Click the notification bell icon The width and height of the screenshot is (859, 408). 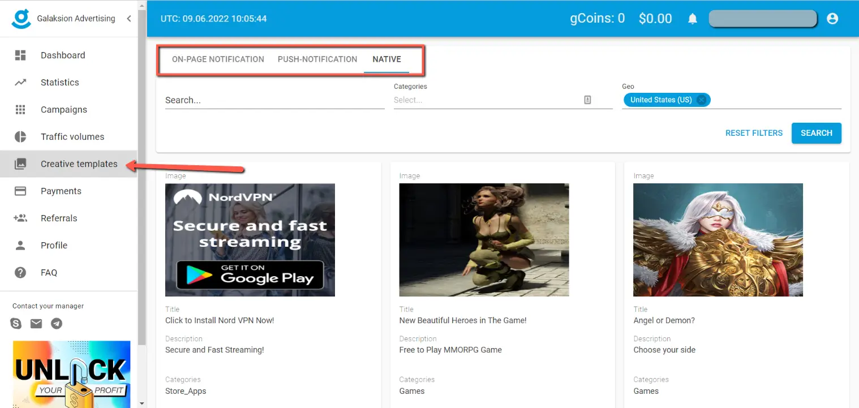(692, 19)
